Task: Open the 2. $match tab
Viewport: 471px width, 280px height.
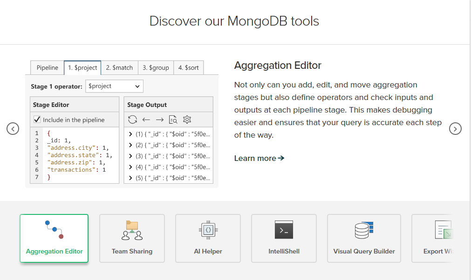Action: [119, 68]
